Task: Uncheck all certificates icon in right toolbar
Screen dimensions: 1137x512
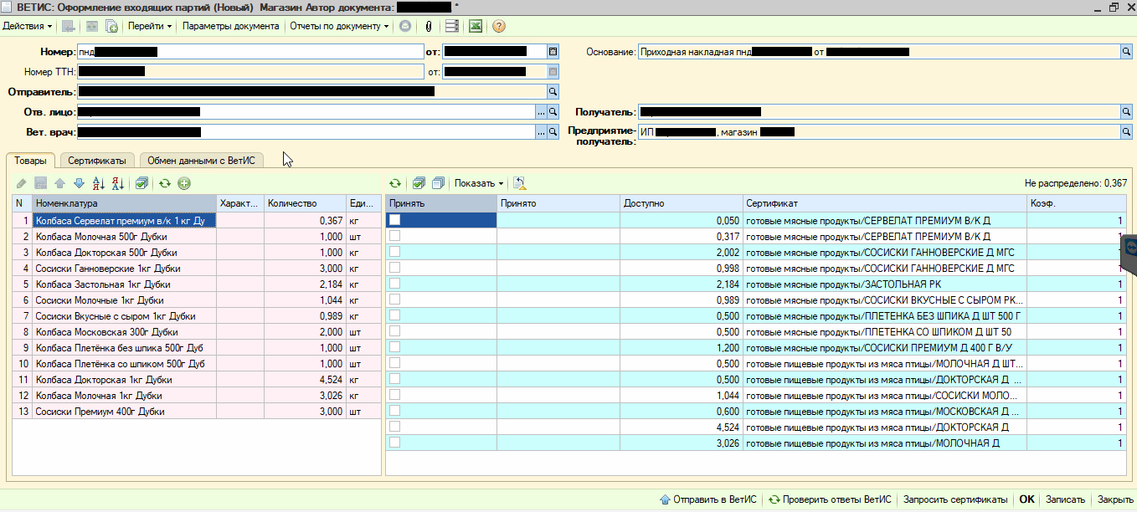Action: (437, 183)
